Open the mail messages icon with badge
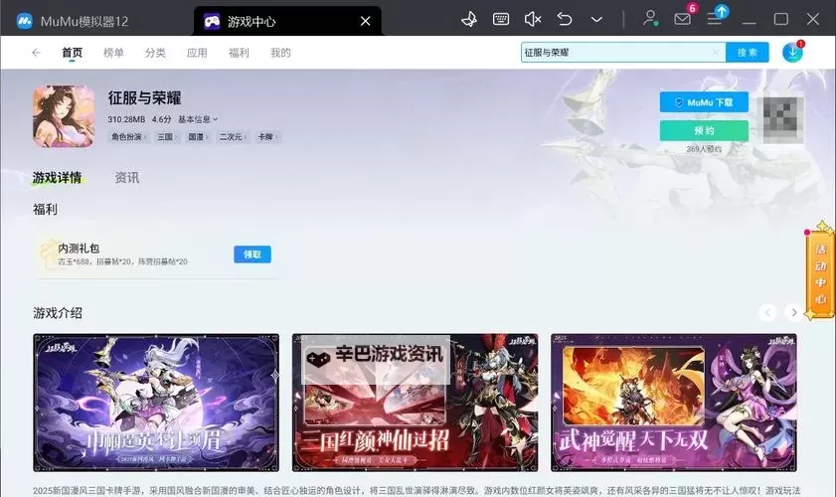The height and width of the screenshot is (497, 836). pyautogui.click(x=683, y=19)
